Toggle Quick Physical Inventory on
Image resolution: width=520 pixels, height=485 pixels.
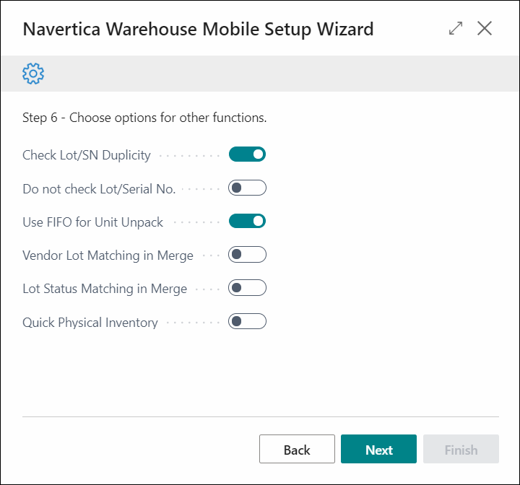point(247,321)
